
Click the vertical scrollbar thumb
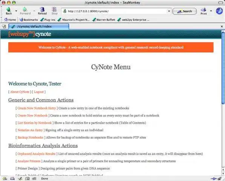(223, 68)
